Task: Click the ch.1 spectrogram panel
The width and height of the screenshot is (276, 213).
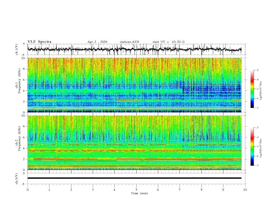Action: point(134,85)
